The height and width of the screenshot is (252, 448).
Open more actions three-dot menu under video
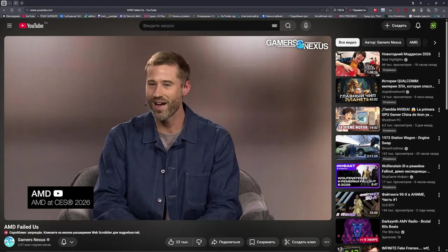pyautogui.click(x=327, y=242)
